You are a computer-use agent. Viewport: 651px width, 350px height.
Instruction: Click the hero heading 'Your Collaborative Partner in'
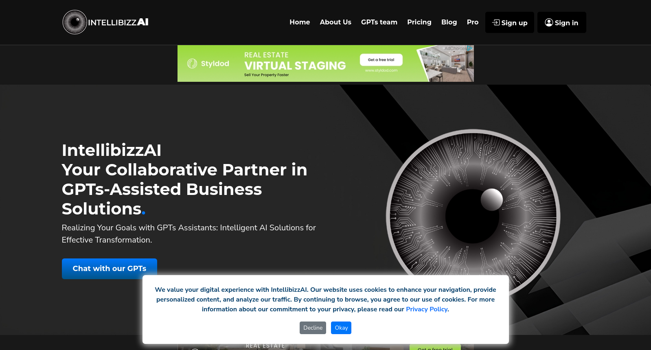click(184, 170)
